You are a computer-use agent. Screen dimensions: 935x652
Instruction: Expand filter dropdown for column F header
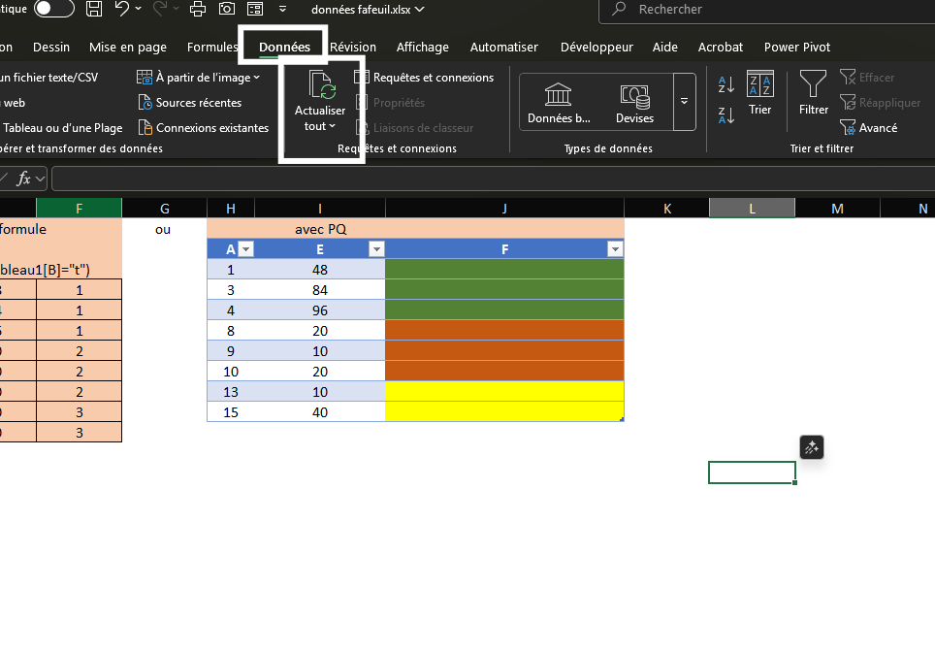(x=614, y=249)
